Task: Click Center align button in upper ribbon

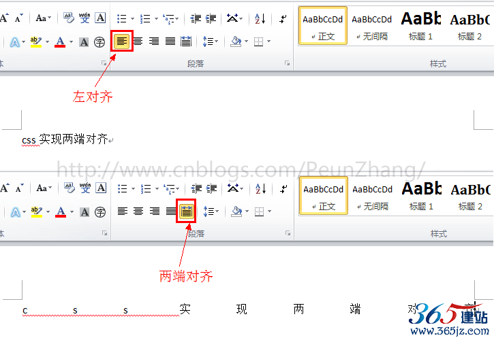Action: [138, 41]
